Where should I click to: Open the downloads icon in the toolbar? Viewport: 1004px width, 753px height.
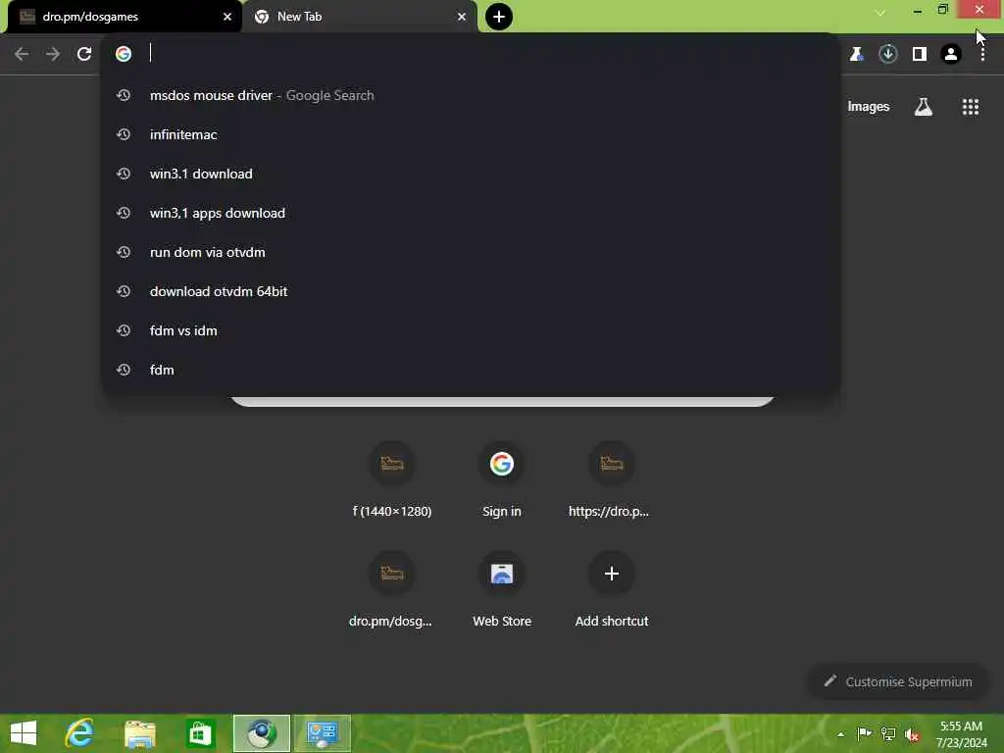click(888, 54)
